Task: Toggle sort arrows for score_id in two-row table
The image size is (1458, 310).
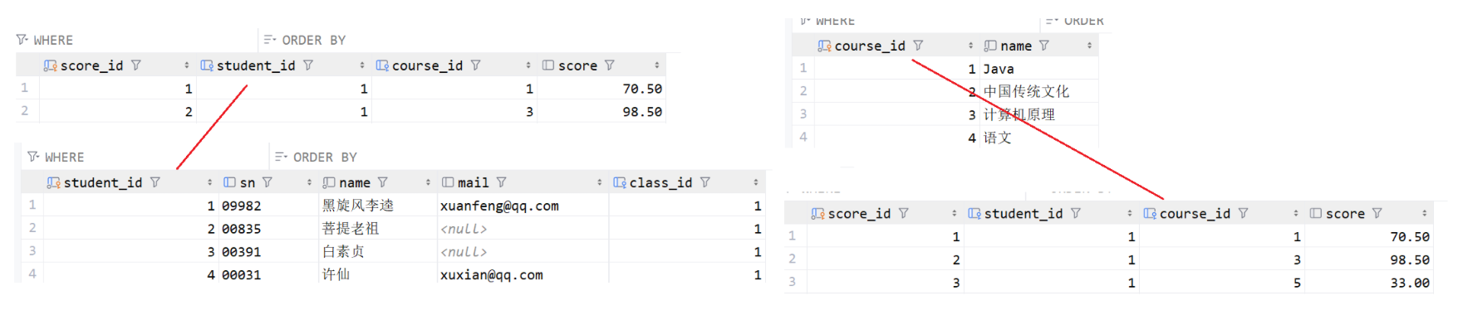Action: [x=186, y=65]
